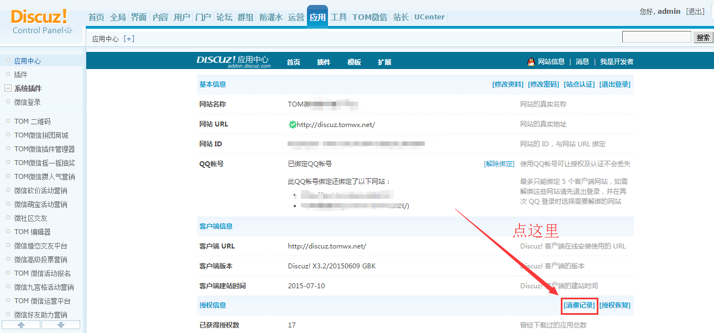Screen dimensions: 714x333
Task: Click the sidebar scroll up arrow button
Action: 21,325
